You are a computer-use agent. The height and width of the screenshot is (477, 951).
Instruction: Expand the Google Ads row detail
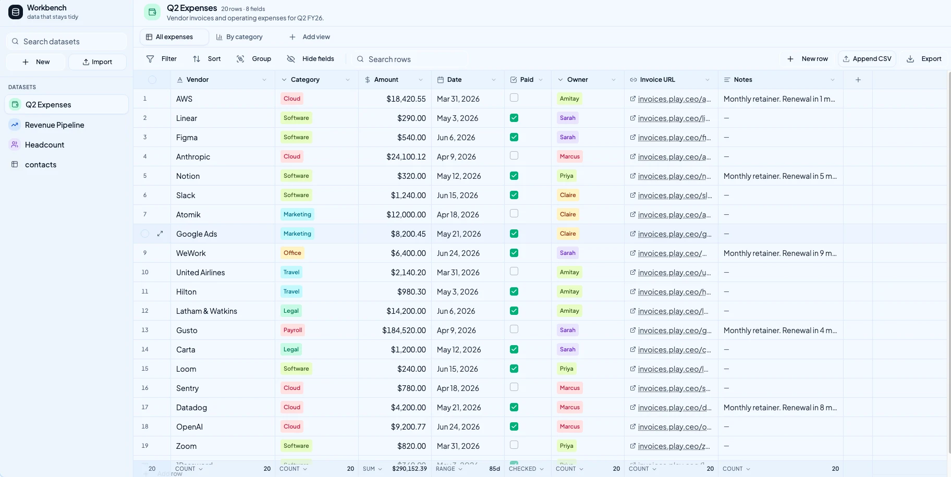(x=160, y=234)
